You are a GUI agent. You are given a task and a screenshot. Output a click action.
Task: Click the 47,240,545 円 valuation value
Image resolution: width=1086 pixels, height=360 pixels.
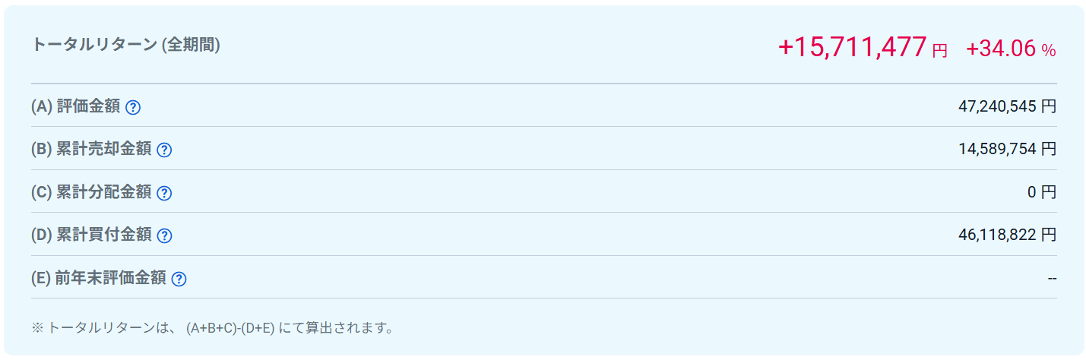1007,106
